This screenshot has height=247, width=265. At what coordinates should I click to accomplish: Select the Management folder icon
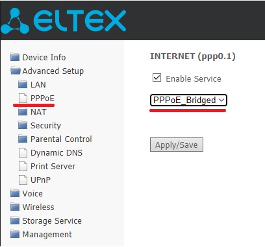coord(15,234)
